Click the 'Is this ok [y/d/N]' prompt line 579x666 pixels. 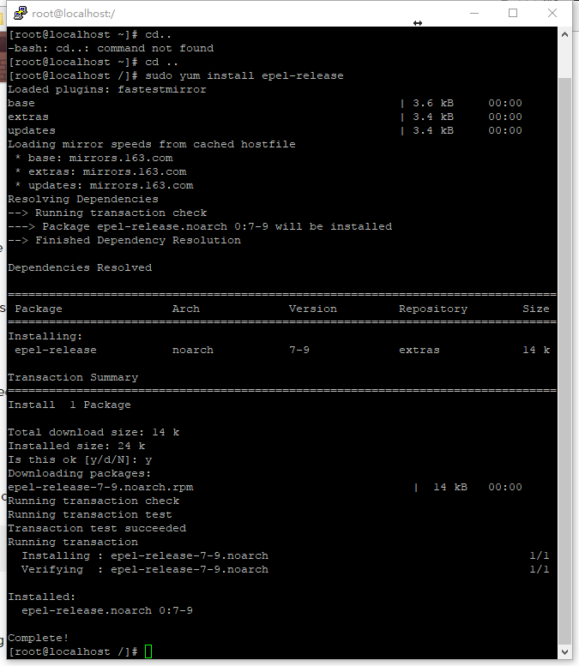[x=80, y=459]
